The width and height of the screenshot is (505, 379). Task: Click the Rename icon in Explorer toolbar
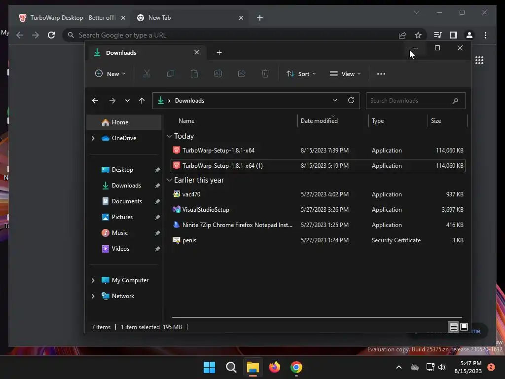tap(218, 74)
